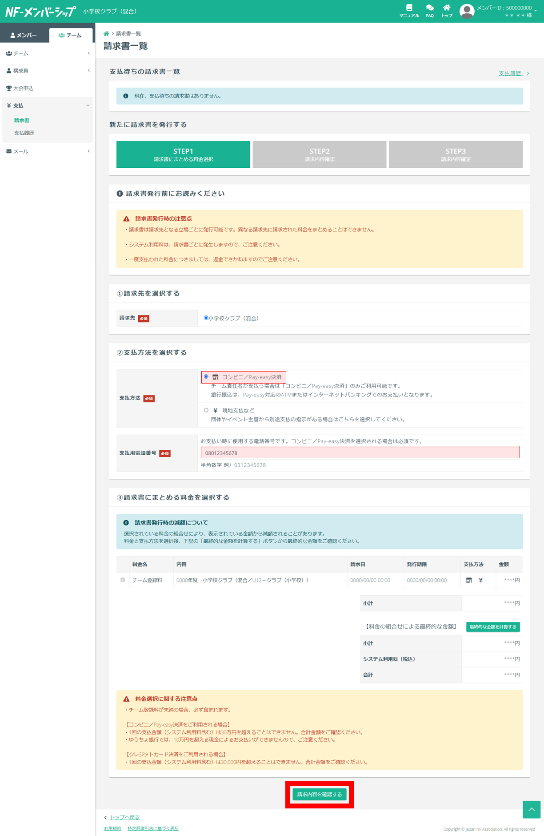The width and height of the screenshot is (544, 836).
Task: Click the システム利用料（税込） row label
Action: pos(389,659)
